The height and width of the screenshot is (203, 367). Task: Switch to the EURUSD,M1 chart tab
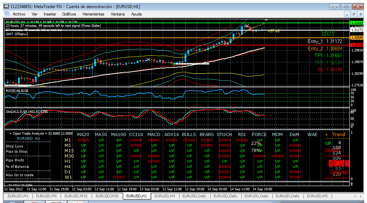pyautogui.click(x=18, y=196)
